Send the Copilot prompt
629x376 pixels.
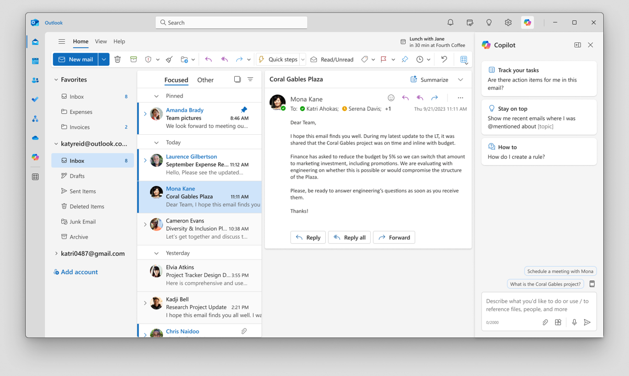(x=587, y=322)
